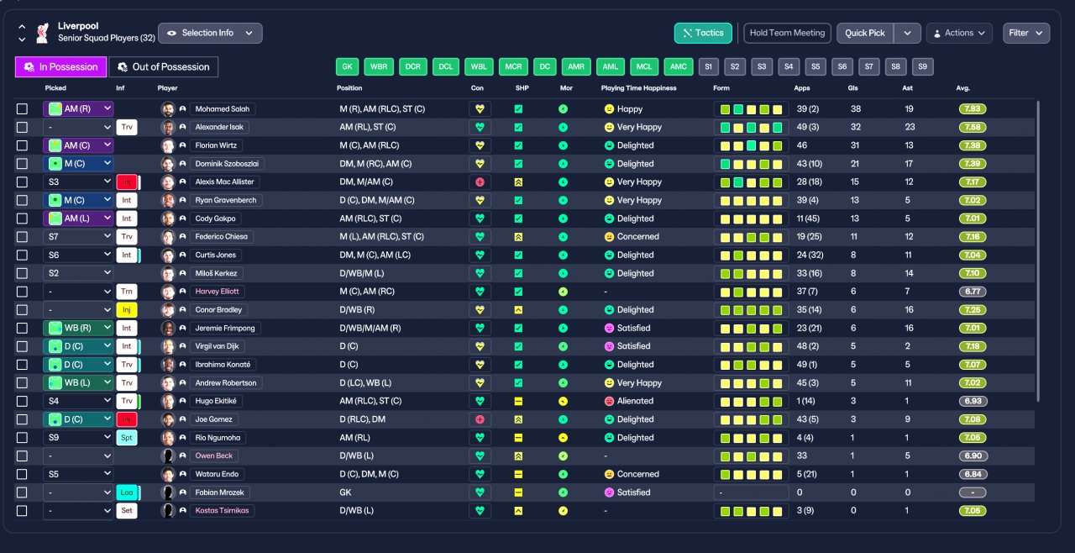Screen dimensions: 1075x553
Task: Click Hugo Ekitiké's 6.93 average rating badge
Action: point(973,401)
